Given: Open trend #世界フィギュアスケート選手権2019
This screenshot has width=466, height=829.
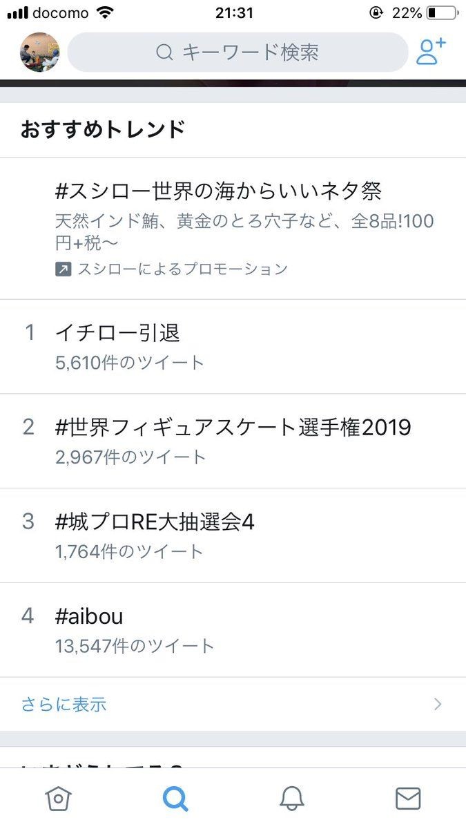Looking at the screenshot, I should (x=233, y=428).
